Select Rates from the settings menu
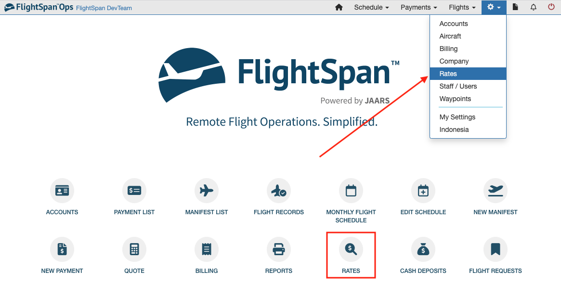The width and height of the screenshot is (561, 297). pos(448,73)
